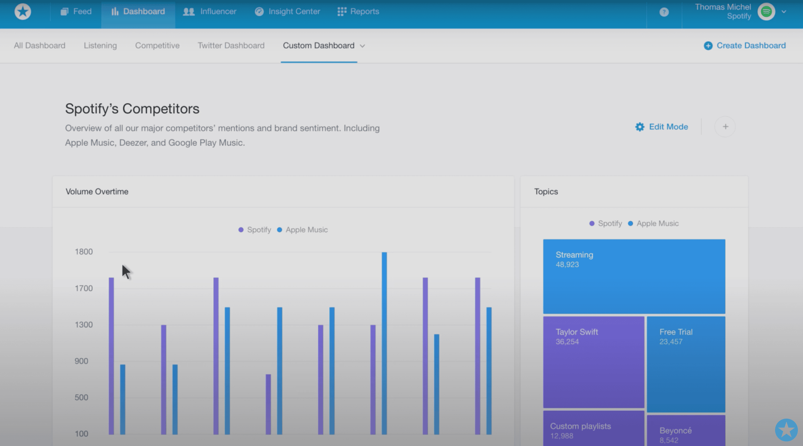Click Create Dashboard link
Screen dimensions: 803x446
(751, 46)
